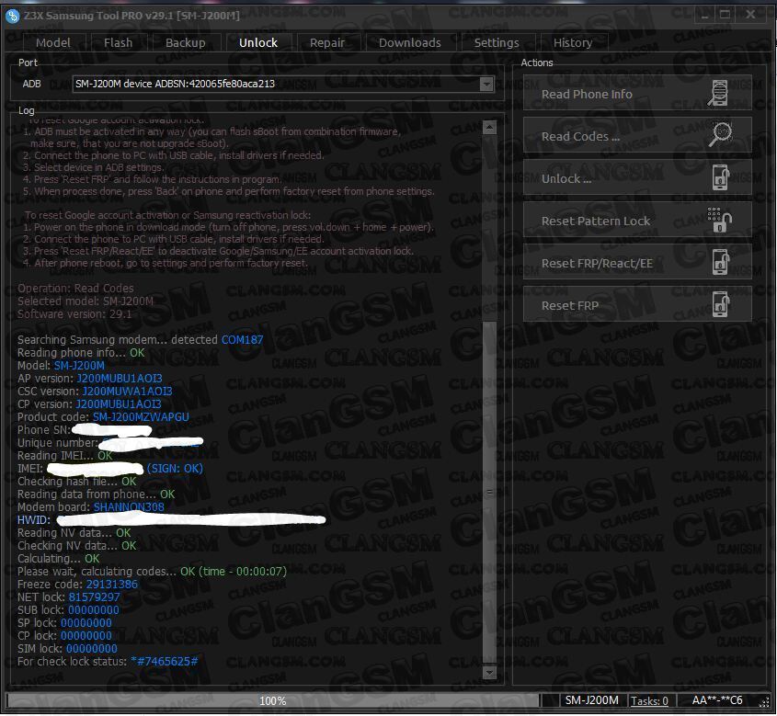Click the CSC version J200MUWA1AOI3
This screenshot has width=777, height=716.
click(127, 392)
